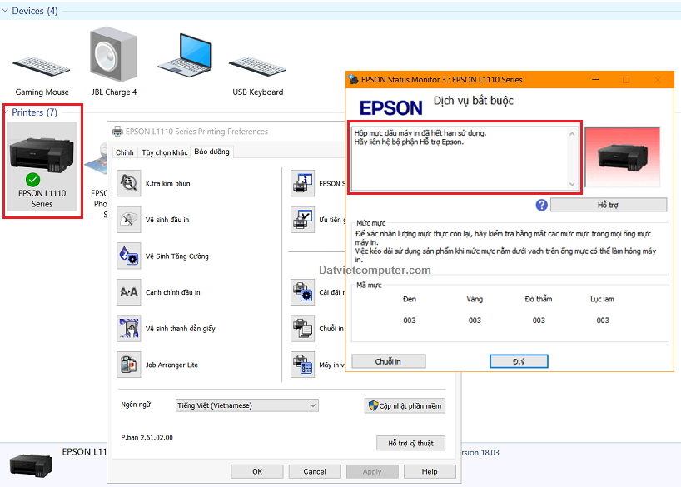Run Vệ sinh thanh dẫn giấy icon
This screenshot has height=487, width=681.
[x=129, y=329]
